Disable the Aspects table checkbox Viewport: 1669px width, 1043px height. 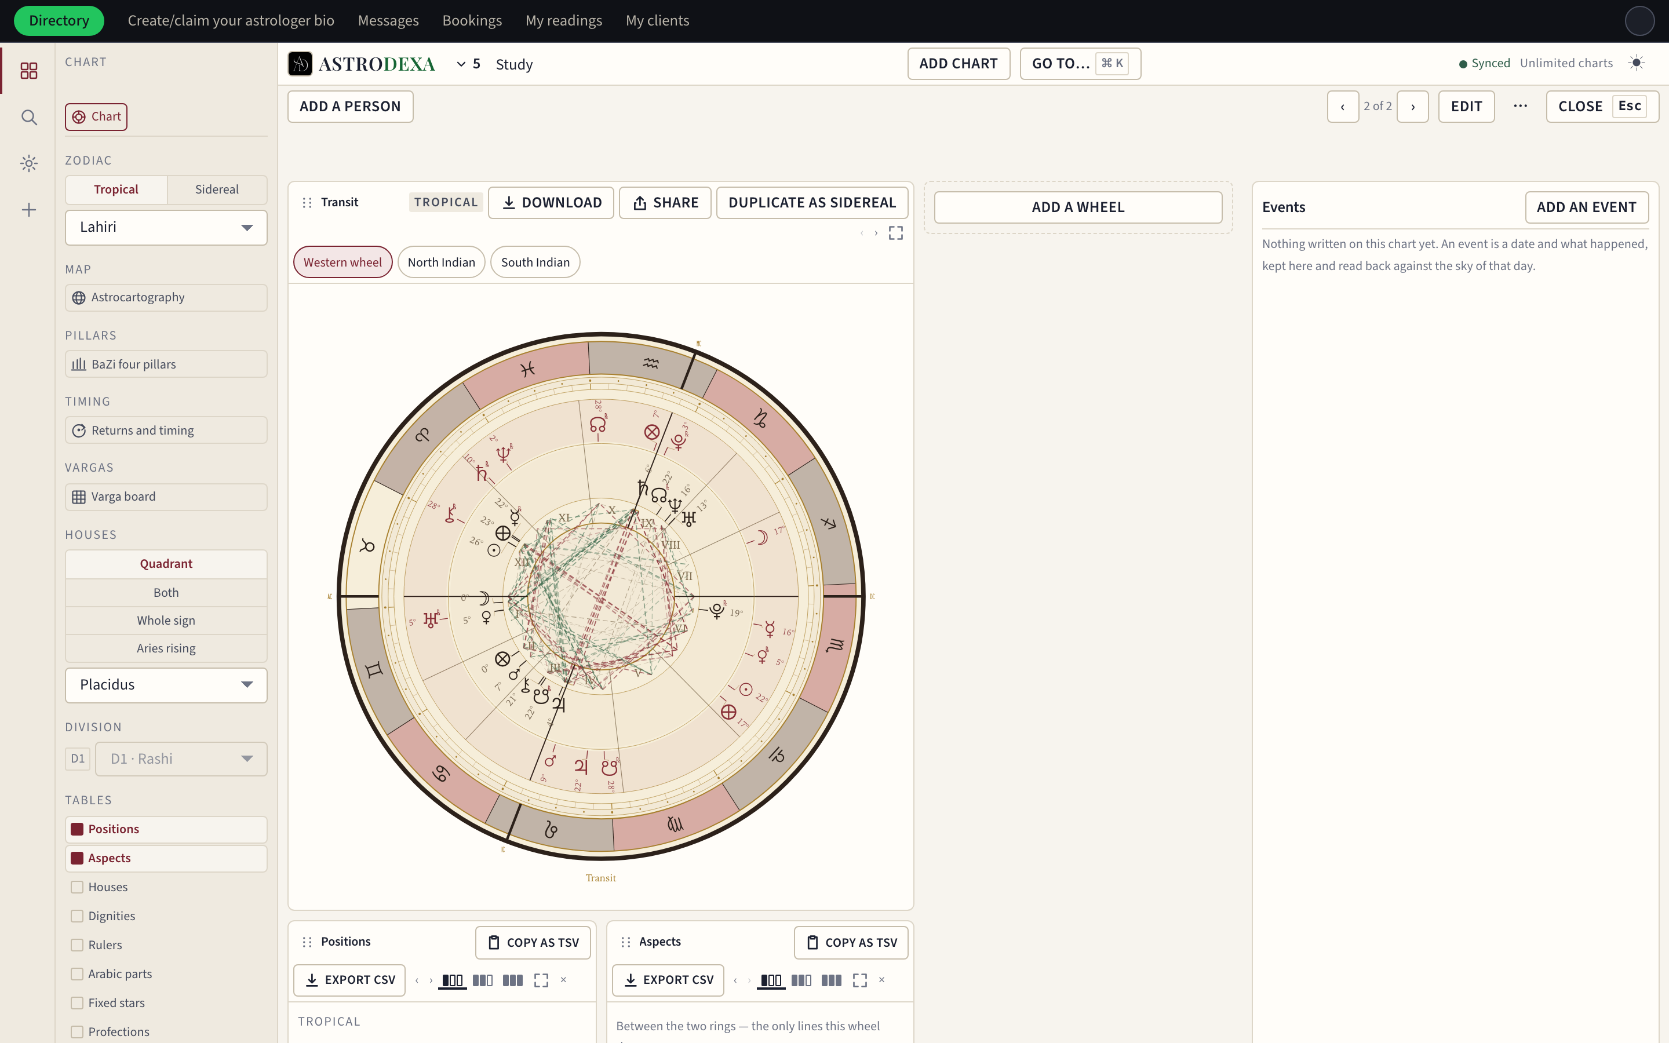coord(77,858)
